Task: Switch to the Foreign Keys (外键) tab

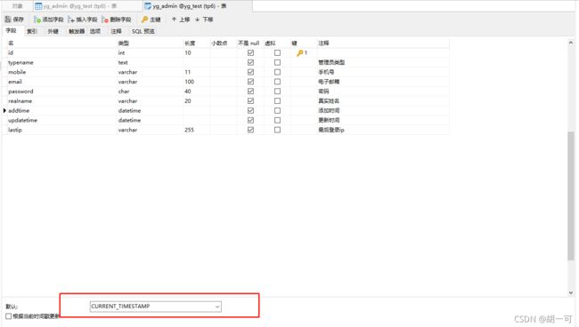Action: (53, 31)
